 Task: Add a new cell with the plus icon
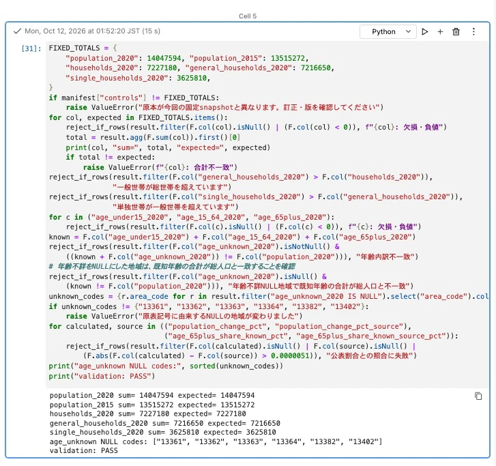(440, 31)
